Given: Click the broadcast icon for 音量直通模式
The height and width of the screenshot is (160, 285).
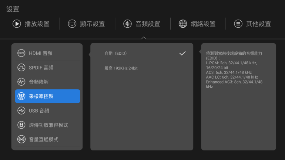Looking at the screenshot, I should pos(21,139).
